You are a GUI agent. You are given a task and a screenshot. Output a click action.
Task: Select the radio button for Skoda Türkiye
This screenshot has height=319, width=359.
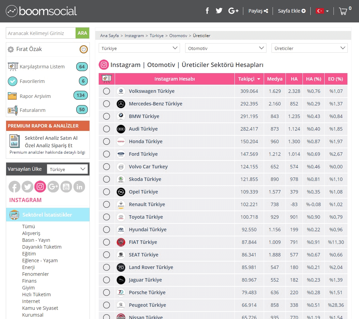tap(107, 179)
